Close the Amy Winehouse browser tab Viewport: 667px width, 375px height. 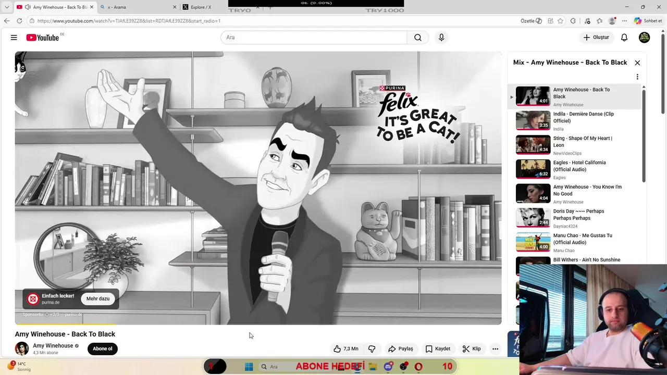(x=92, y=7)
